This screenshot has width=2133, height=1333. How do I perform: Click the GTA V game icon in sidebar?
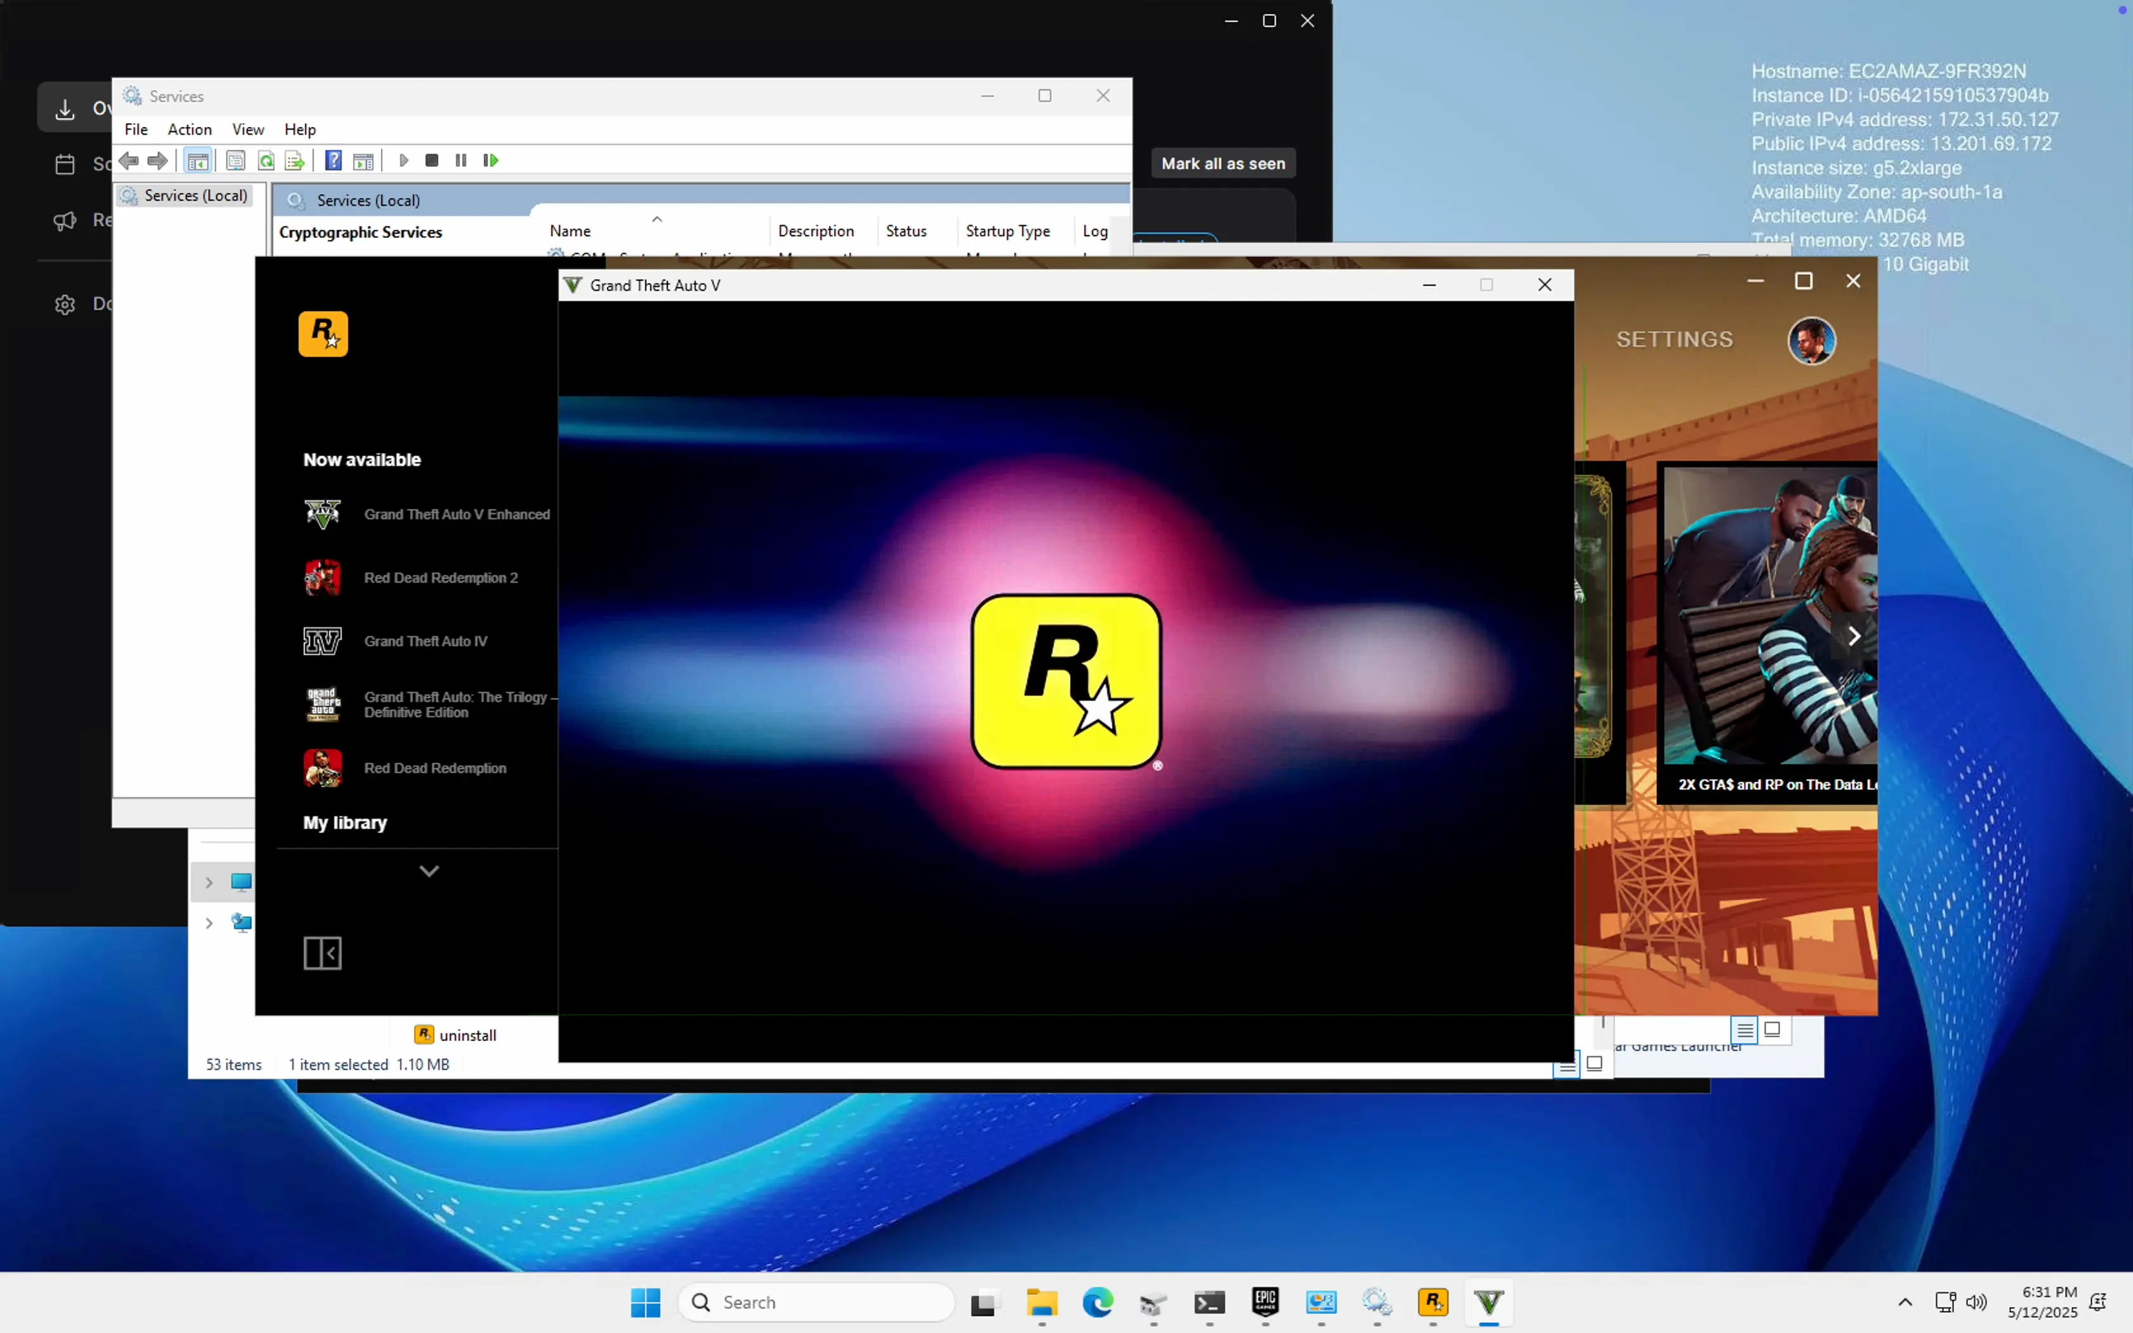coord(322,514)
